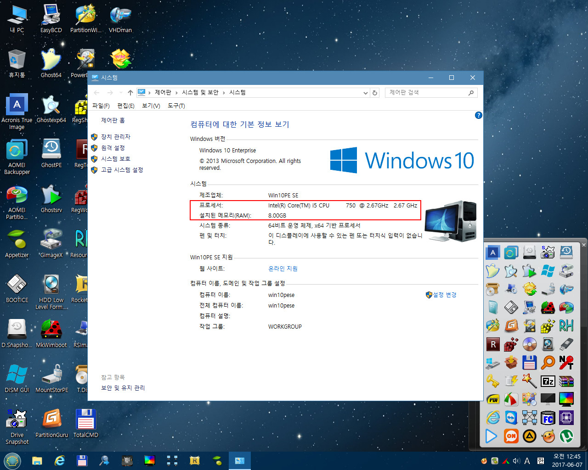Open RH Resource Hacker dock icon
Viewport: 588px width, 470px height.
(566, 326)
